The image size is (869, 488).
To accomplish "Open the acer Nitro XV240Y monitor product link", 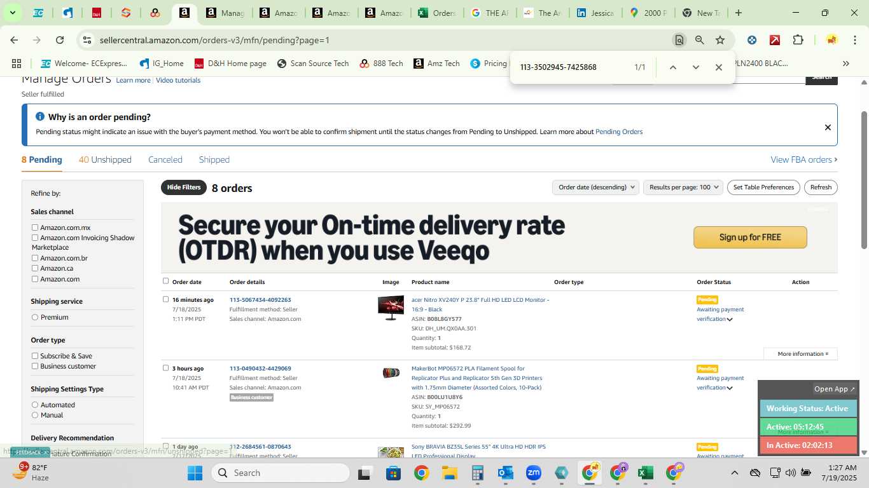I will pos(480,304).
